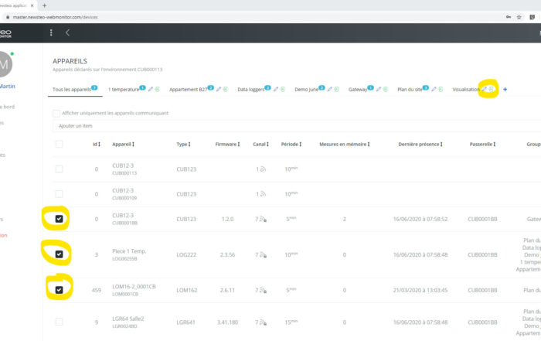This screenshot has width=541, height=341.
Task: Check the 'LGR64 Salle2' row checkbox
Action: click(59, 322)
